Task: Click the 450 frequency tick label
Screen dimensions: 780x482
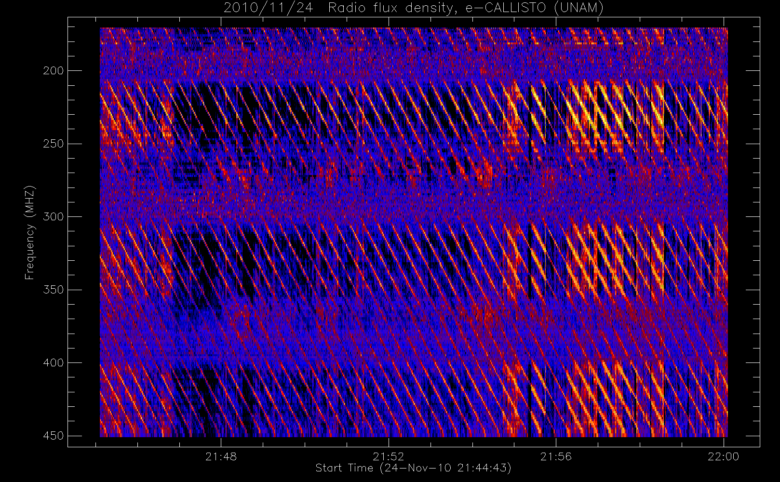Action: pos(53,436)
